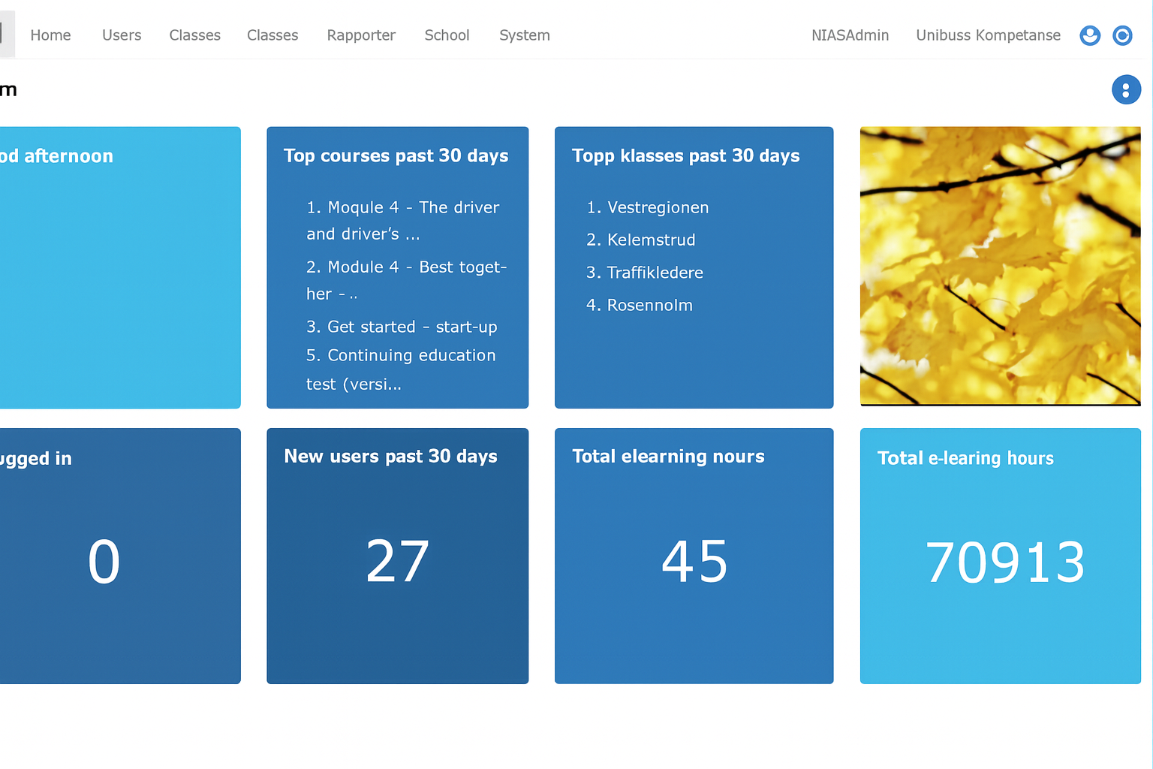
Task: Click the Unibuss Kompetanse link
Action: 988,35
